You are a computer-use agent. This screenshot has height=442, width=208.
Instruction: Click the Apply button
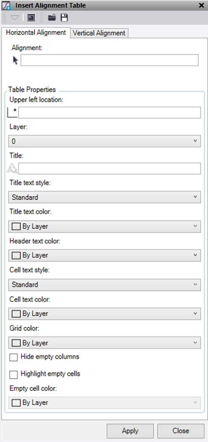[x=130, y=431]
